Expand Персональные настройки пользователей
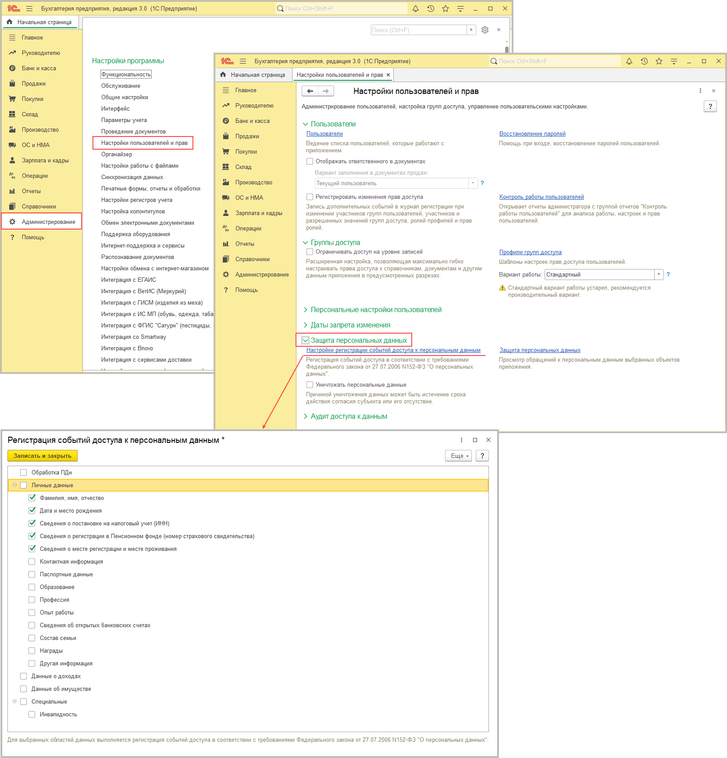This screenshot has height=758, width=727. coord(306,310)
